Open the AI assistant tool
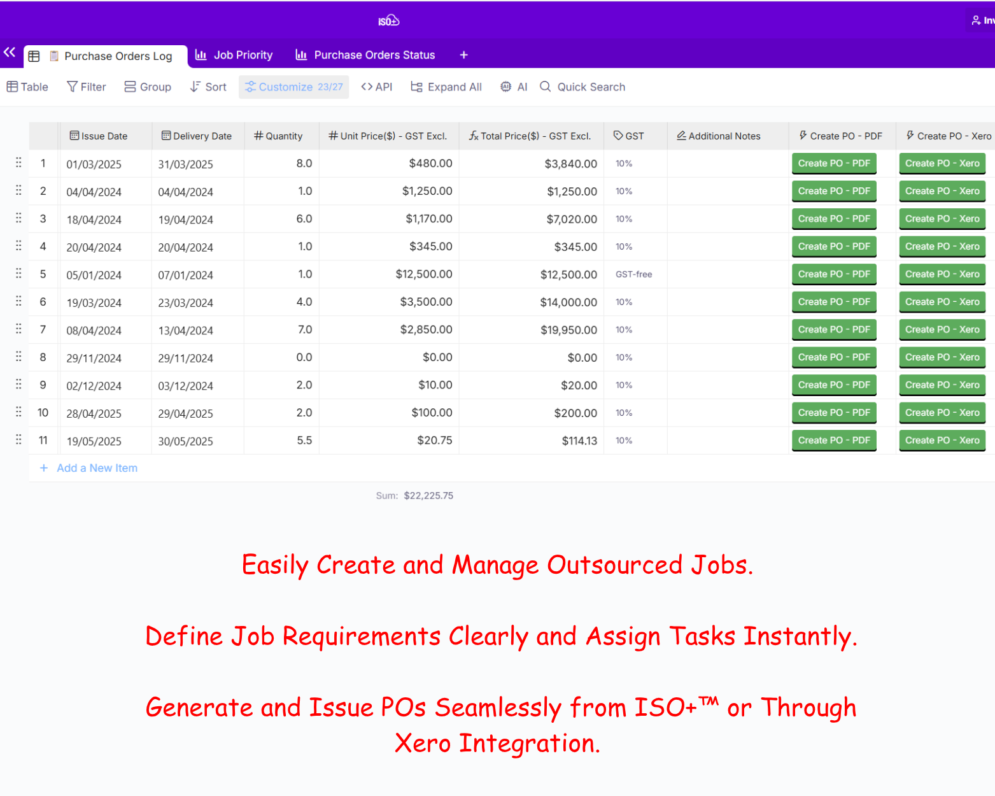The height and width of the screenshot is (796, 995). [x=514, y=87]
